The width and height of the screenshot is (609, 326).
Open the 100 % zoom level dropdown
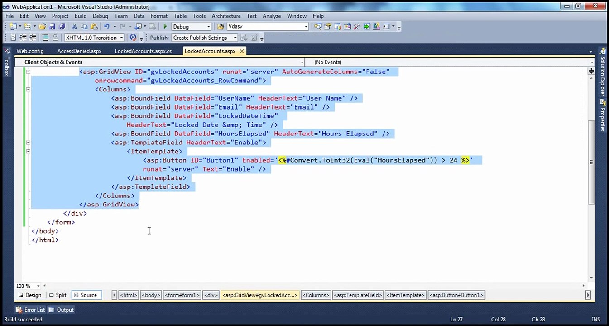38,286
